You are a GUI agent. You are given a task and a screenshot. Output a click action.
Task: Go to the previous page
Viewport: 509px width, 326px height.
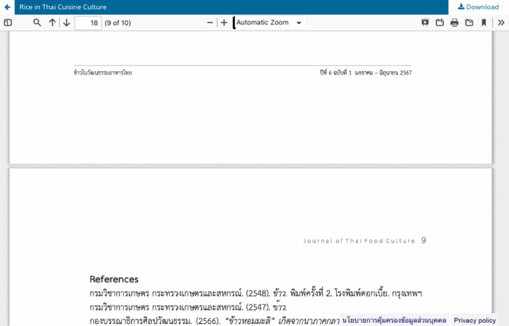[x=52, y=23]
